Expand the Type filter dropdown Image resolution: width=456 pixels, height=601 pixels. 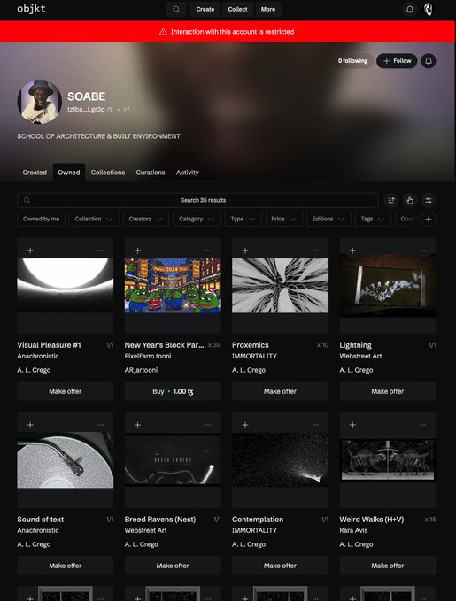[243, 219]
